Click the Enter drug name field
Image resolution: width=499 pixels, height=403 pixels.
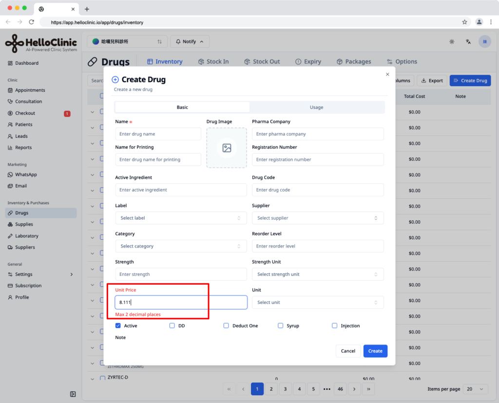click(x=158, y=134)
